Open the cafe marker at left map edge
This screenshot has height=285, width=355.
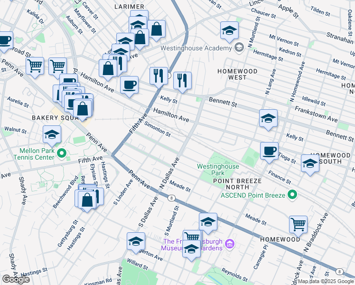pyautogui.click(x=5, y=41)
